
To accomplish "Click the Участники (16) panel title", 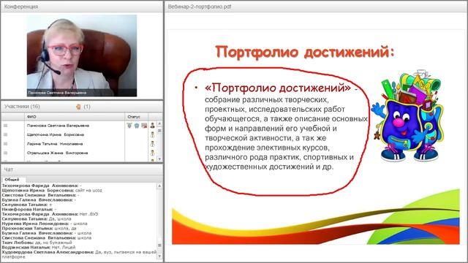I will [x=22, y=107].
